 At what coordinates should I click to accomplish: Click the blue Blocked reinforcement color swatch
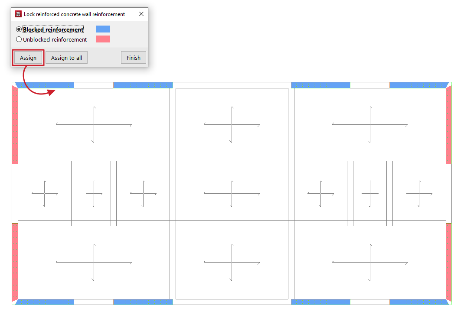103,29
